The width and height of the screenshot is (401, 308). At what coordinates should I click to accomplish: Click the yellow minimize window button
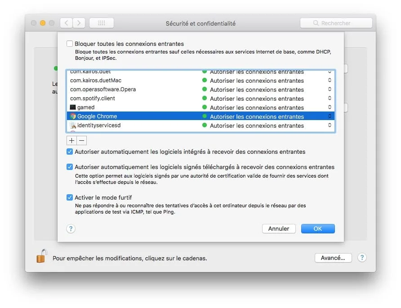coord(43,23)
